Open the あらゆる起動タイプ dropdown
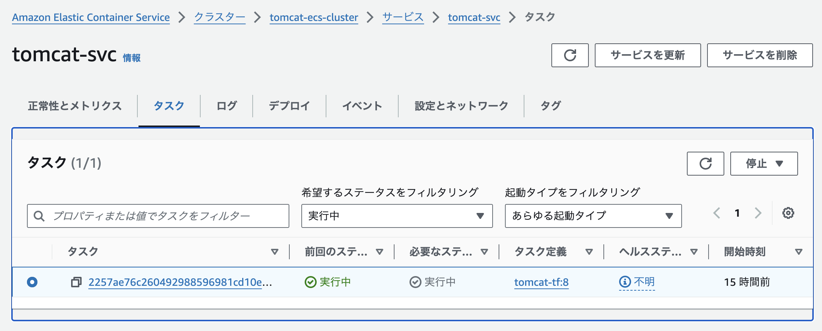The height and width of the screenshot is (331, 822). (593, 216)
